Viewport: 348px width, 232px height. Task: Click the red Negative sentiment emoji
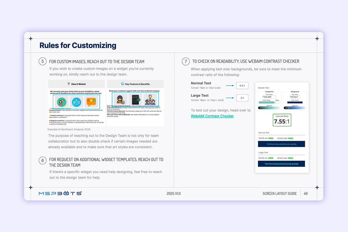point(50,121)
